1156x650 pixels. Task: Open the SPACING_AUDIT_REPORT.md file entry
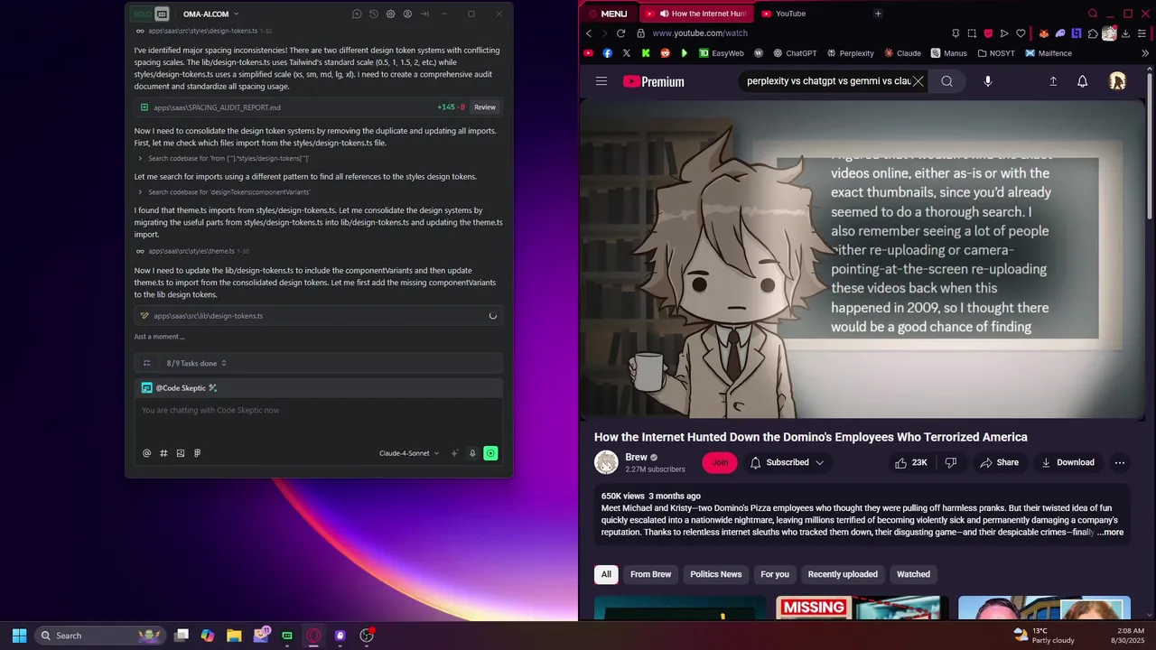[318, 107]
